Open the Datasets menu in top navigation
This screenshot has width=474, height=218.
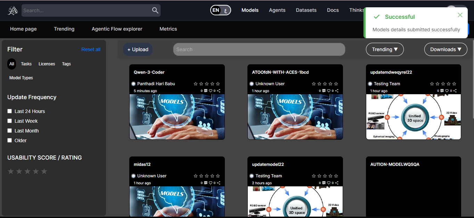306,10
